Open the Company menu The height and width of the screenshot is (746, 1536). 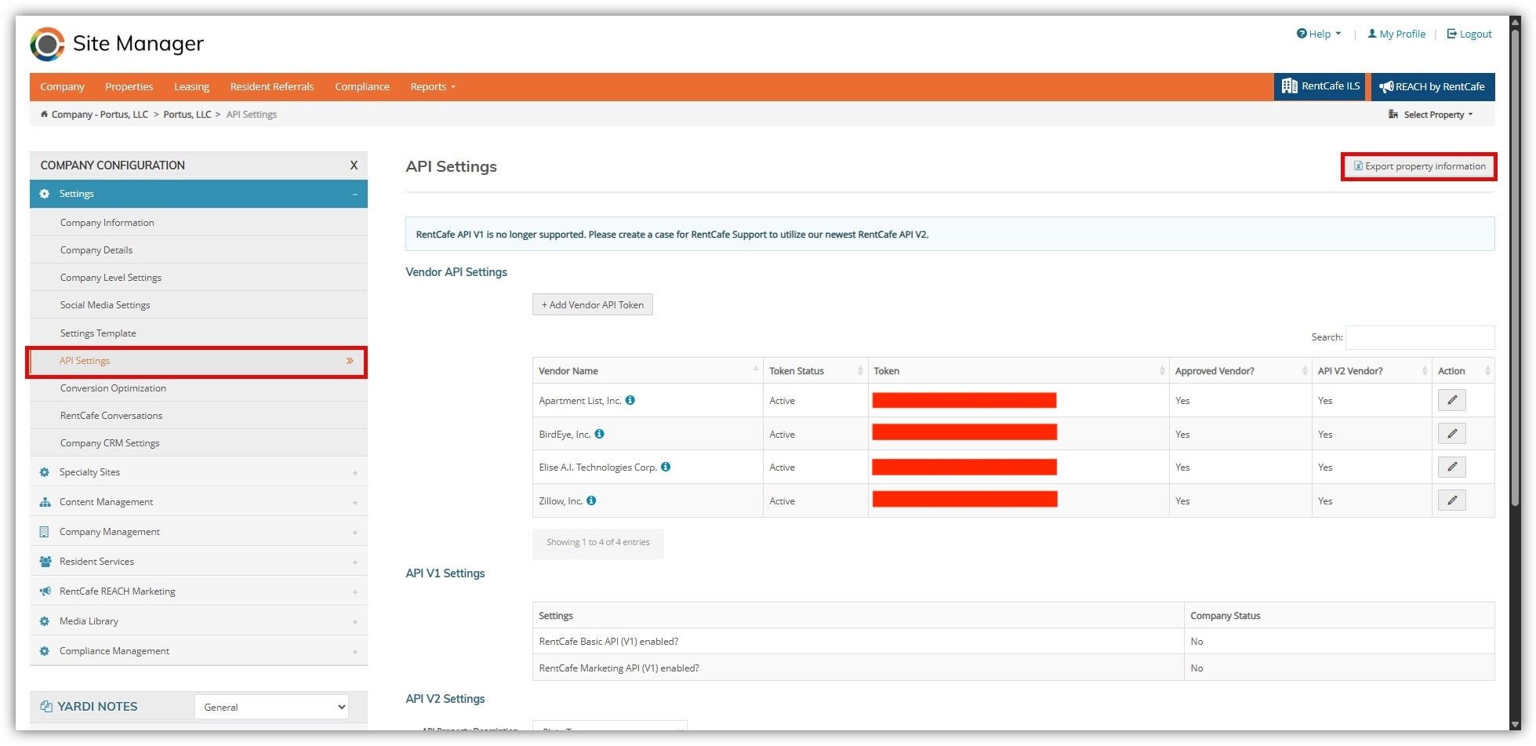click(62, 86)
